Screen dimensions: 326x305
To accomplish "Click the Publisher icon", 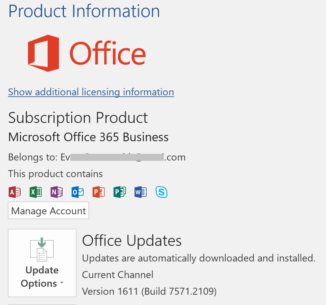I will coord(119,192).
